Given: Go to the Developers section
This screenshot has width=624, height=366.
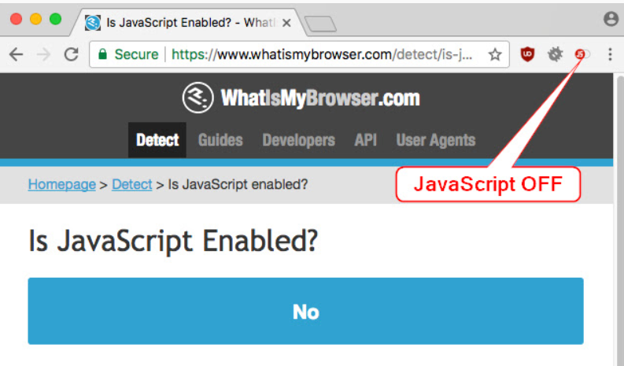Looking at the screenshot, I should click(298, 140).
